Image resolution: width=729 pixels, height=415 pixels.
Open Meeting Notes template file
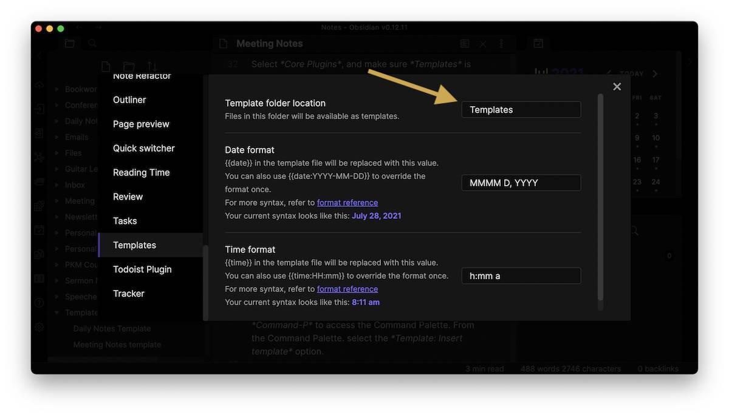(x=117, y=345)
